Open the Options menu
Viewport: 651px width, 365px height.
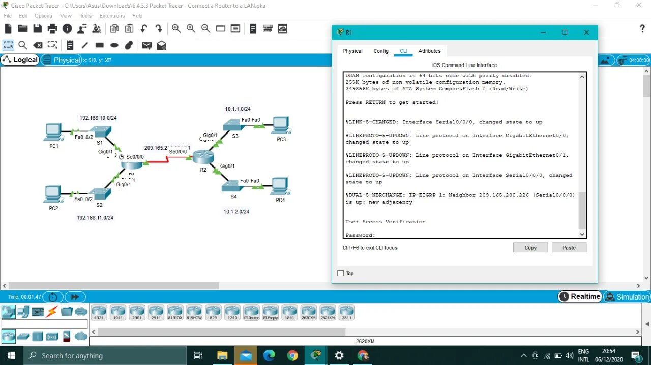[x=44, y=16]
